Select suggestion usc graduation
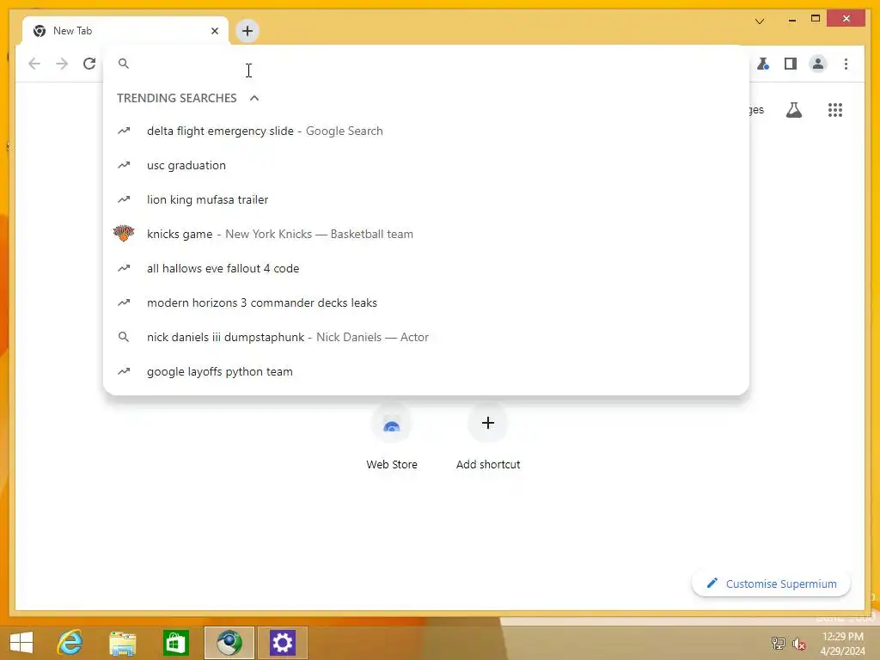The height and width of the screenshot is (660, 880). 426,165
